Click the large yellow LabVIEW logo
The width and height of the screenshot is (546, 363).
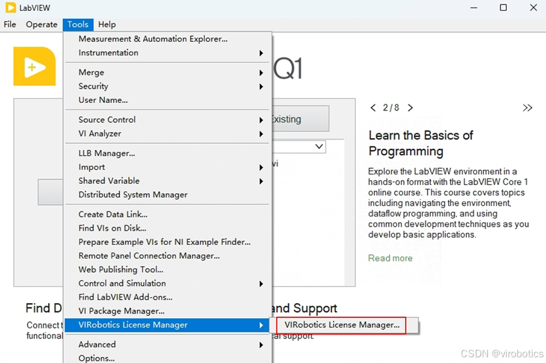pyautogui.click(x=35, y=66)
